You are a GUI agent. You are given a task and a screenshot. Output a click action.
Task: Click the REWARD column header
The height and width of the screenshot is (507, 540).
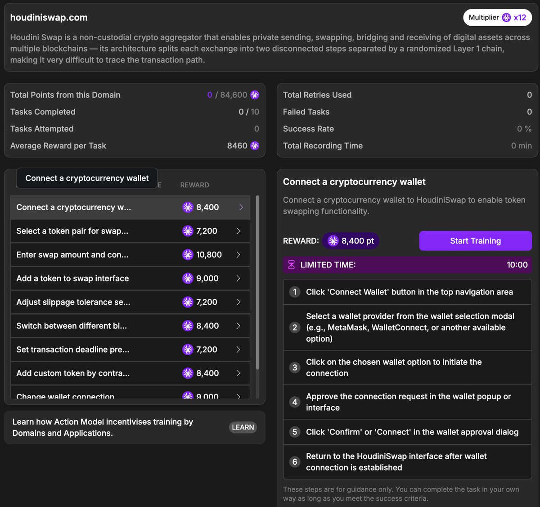click(x=194, y=185)
